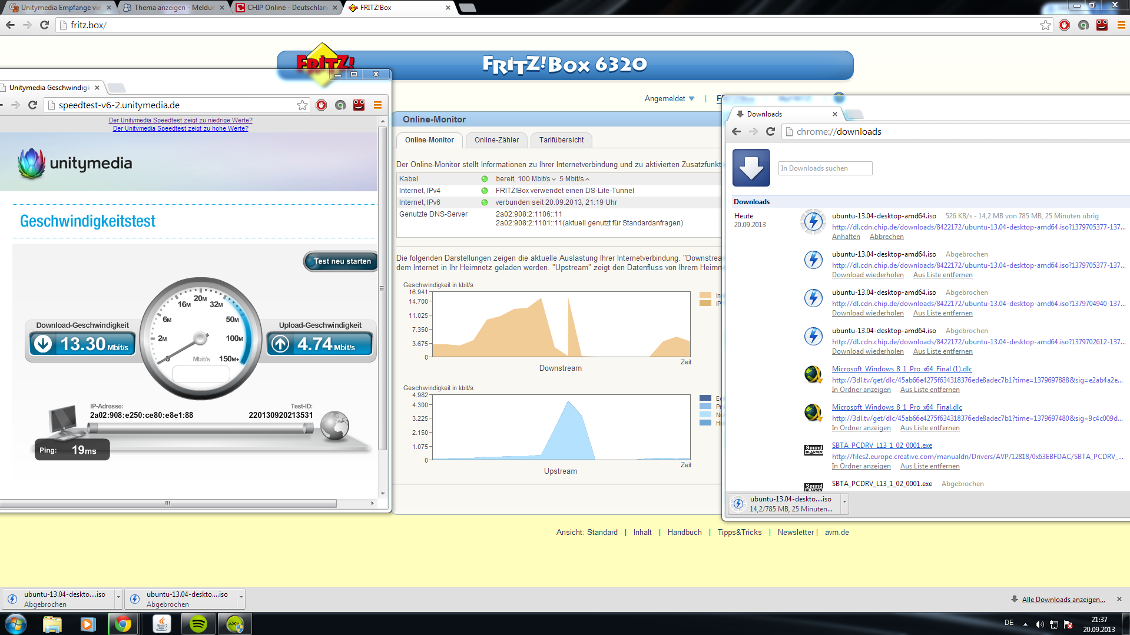
Task: Click the DE language indicator
Action: 1009,623
